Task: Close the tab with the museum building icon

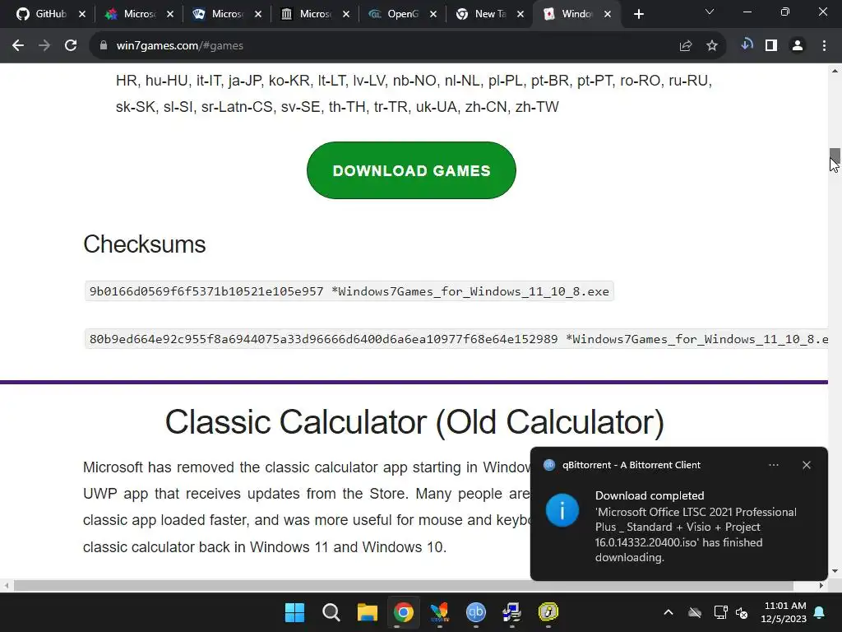Action: click(x=346, y=15)
